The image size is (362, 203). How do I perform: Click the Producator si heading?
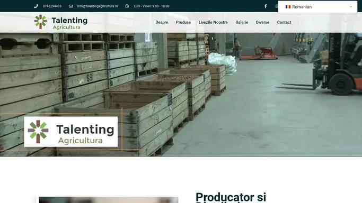pos(231,198)
